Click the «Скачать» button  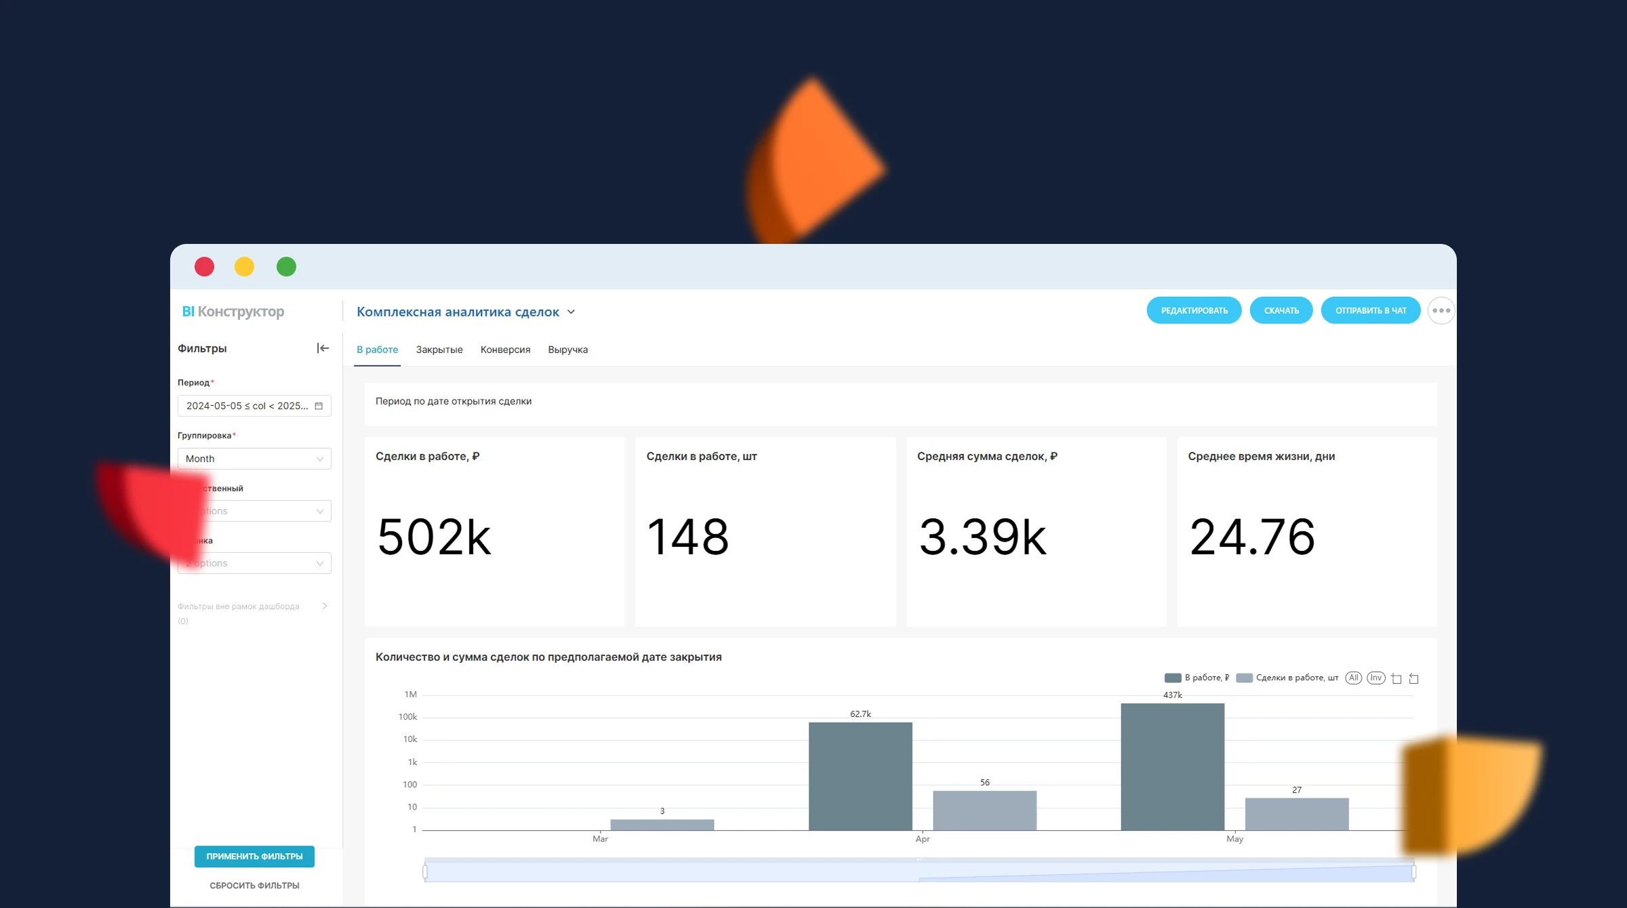coord(1281,311)
